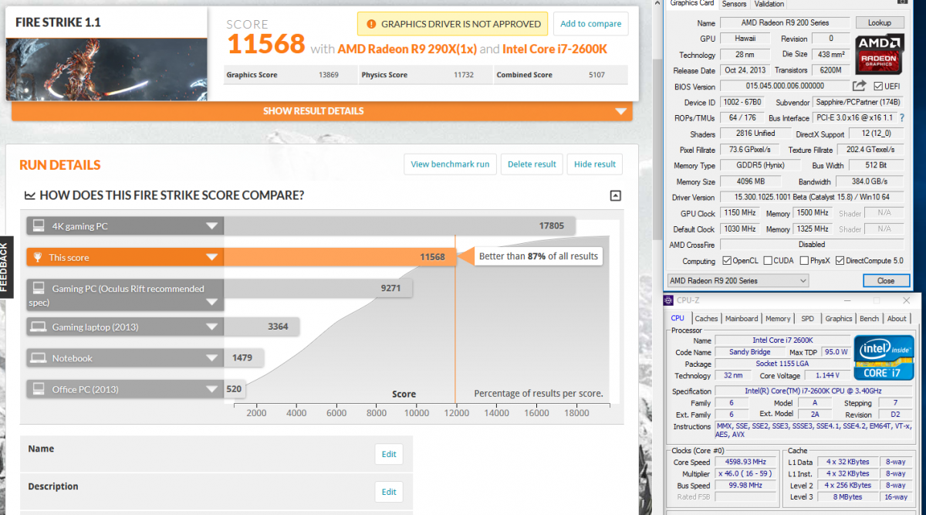This screenshot has height=515, width=926.
Task: Click the Fire Strike 1.1 benchmark thumbnail
Action: (x=106, y=68)
